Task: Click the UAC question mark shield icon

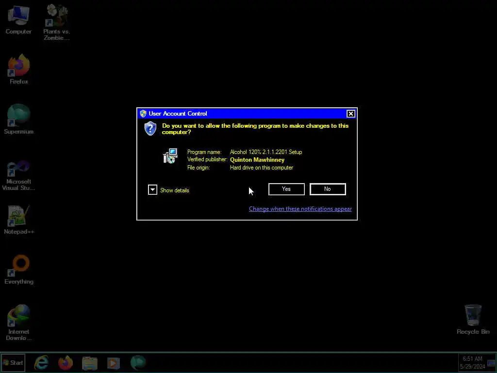Action: pyautogui.click(x=150, y=128)
